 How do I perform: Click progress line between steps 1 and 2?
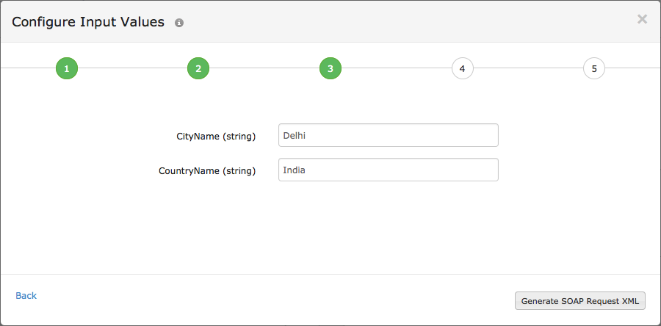(x=132, y=68)
